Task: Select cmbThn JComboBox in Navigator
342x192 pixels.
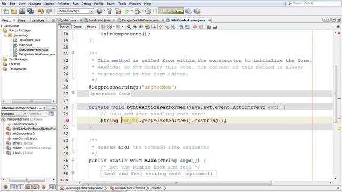Action: [x=32, y=148]
